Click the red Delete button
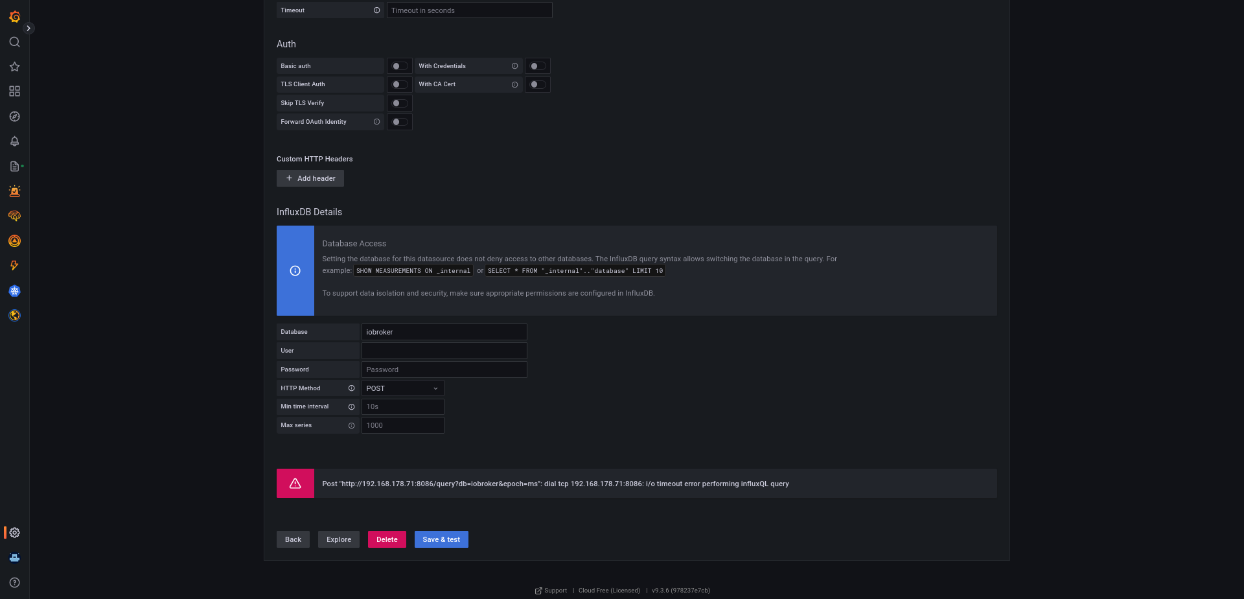The height and width of the screenshot is (599, 1244). 387,539
